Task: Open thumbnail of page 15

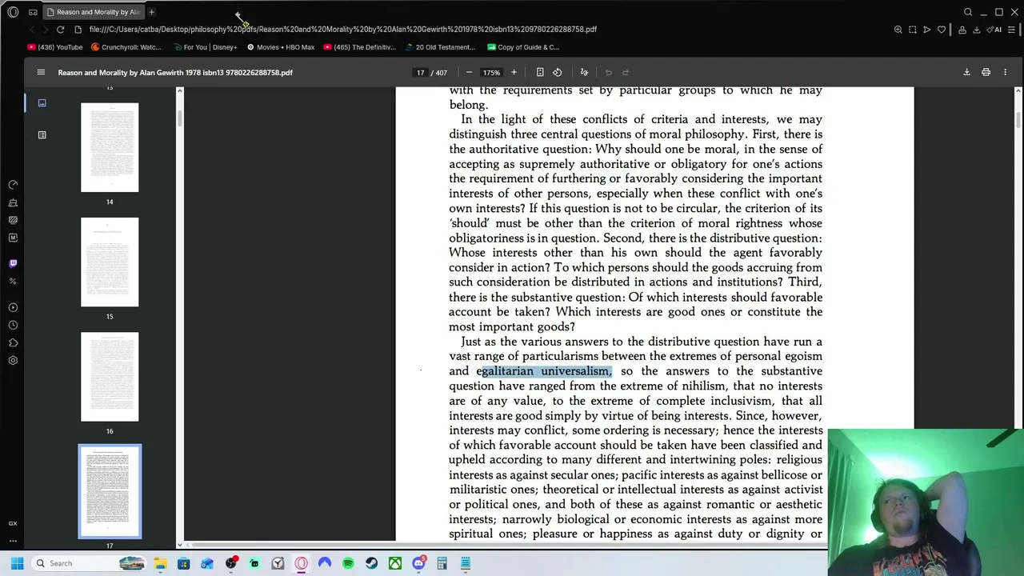Action: pos(110,262)
